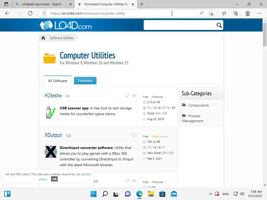Image resolution: width=267 pixels, height=200 pixels.
Task: Open the cookie privacy policy link
Action: (x=65, y=177)
